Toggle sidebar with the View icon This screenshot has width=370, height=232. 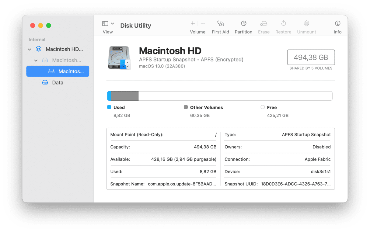(105, 24)
